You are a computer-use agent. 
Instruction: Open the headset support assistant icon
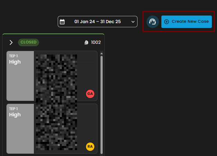(x=152, y=21)
